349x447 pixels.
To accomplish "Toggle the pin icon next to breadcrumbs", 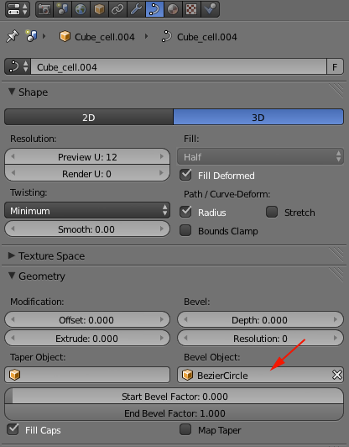I will pyautogui.click(x=13, y=37).
